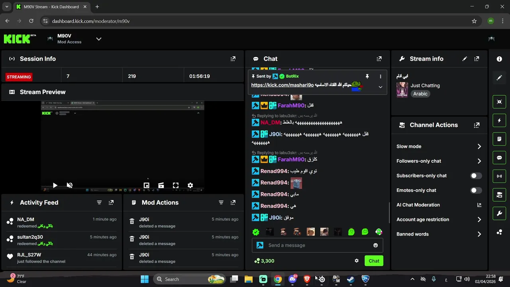This screenshot has width=510, height=287.
Task: Focus the Send a message field
Action: 318,245
